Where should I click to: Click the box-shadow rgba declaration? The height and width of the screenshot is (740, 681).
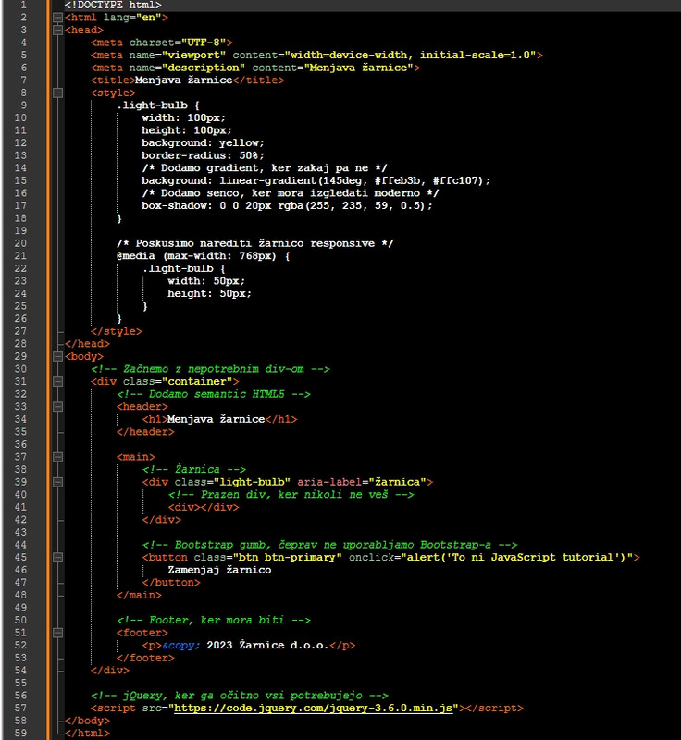point(287,205)
